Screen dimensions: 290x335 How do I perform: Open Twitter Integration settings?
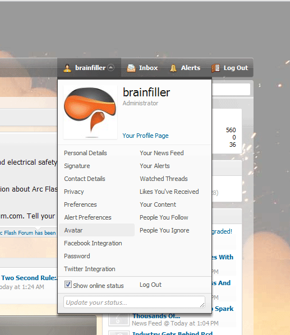tap(90, 269)
